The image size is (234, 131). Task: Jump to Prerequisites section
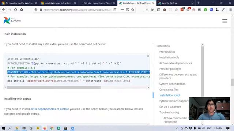point(167,52)
